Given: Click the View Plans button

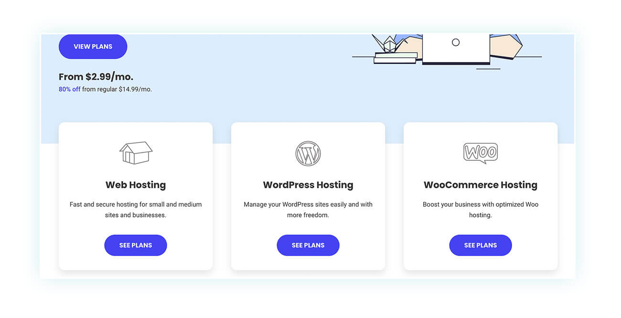Looking at the screenshot, I should (x=93, y=46).
